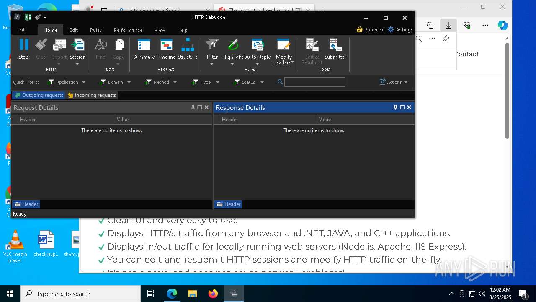Maximize the Request Details panel
Image resolution: width=536 pixels, height=302 pixels.
[x=200, y=107]
